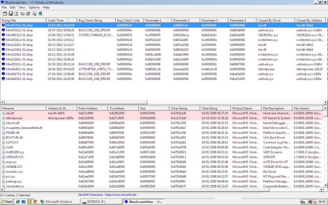Click the Properties toolbar icon

point(28,14)
